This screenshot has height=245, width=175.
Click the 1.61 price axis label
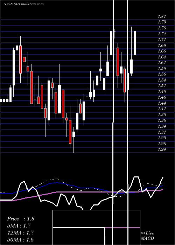click(162, 63)
